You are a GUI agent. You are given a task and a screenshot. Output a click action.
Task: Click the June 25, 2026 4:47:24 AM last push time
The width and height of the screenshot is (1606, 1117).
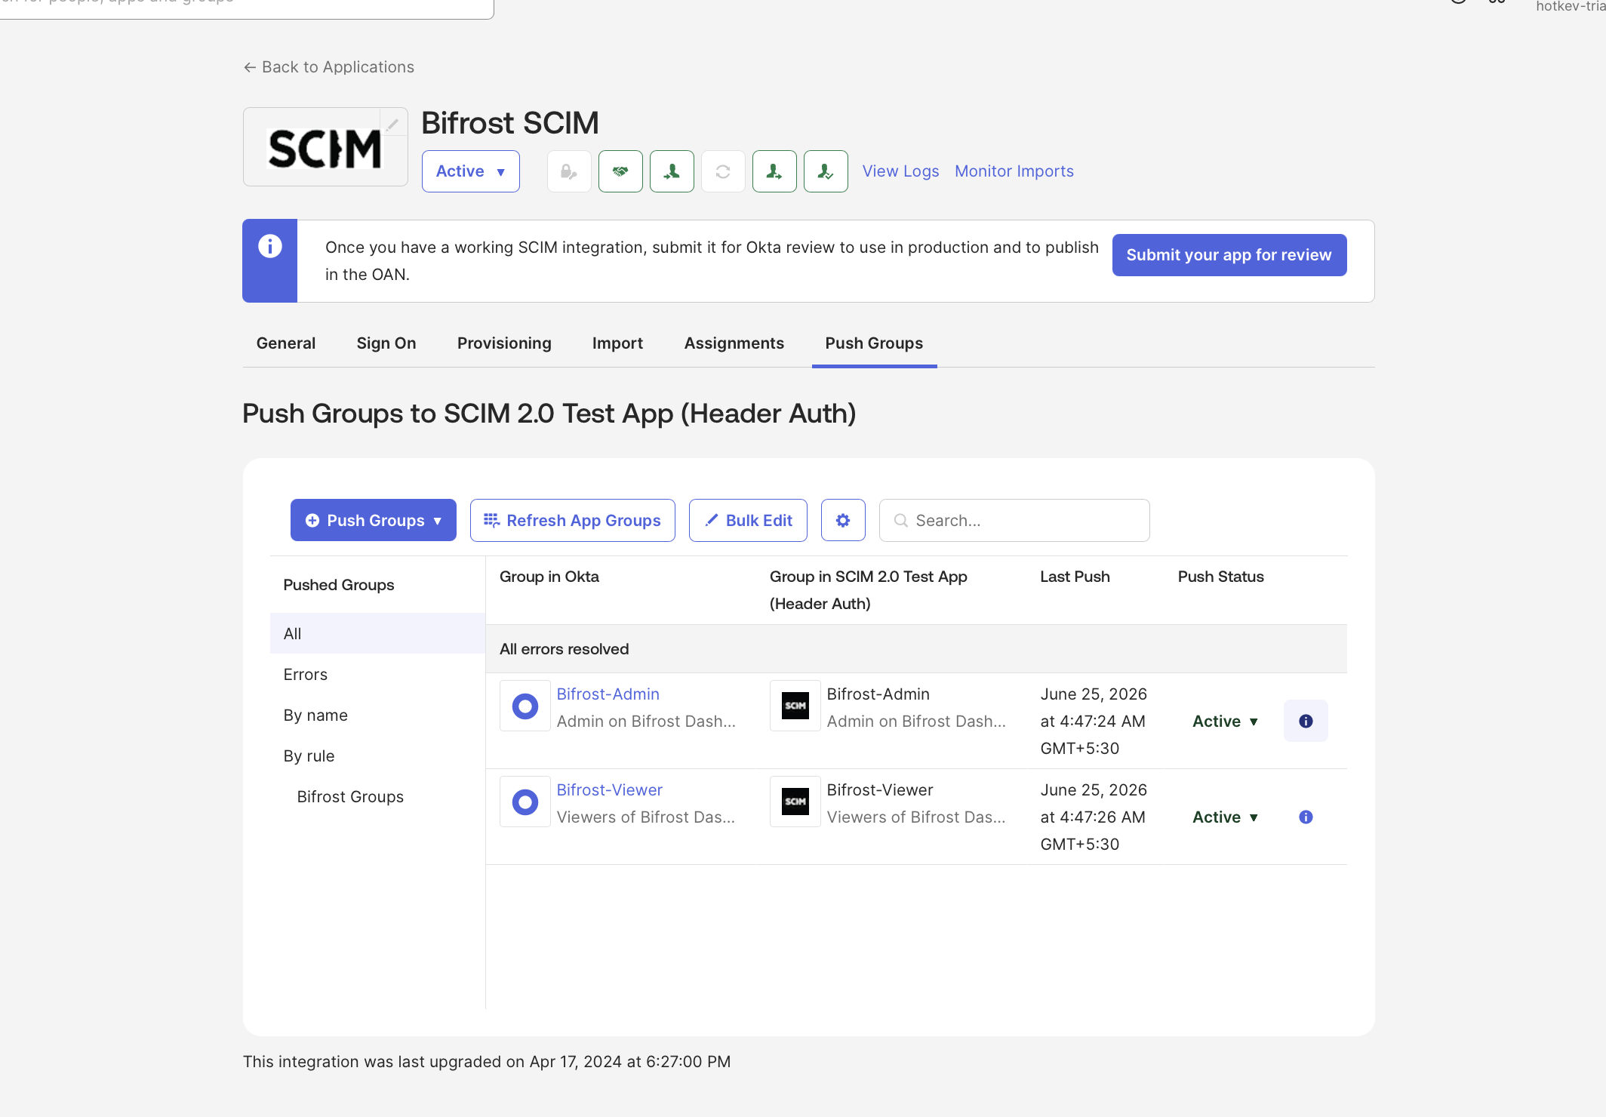1094,722
